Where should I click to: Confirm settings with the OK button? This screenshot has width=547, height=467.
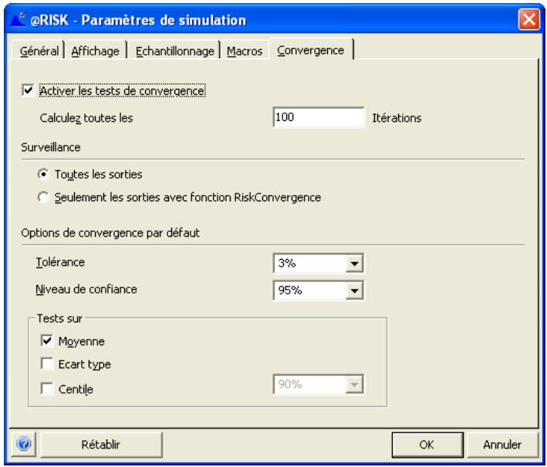point(427,445)
